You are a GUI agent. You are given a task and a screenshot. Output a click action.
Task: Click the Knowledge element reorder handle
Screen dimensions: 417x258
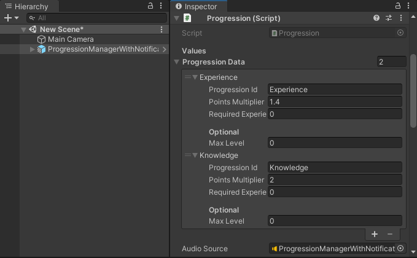(188, 155)
